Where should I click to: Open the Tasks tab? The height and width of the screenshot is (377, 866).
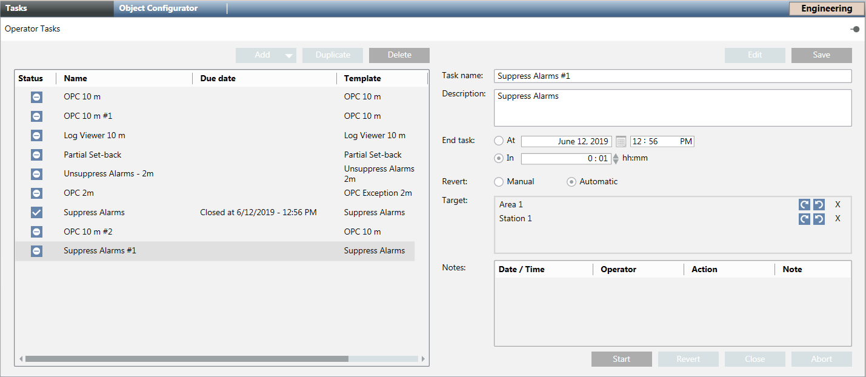pyautogui.click(x=16, y=8)
